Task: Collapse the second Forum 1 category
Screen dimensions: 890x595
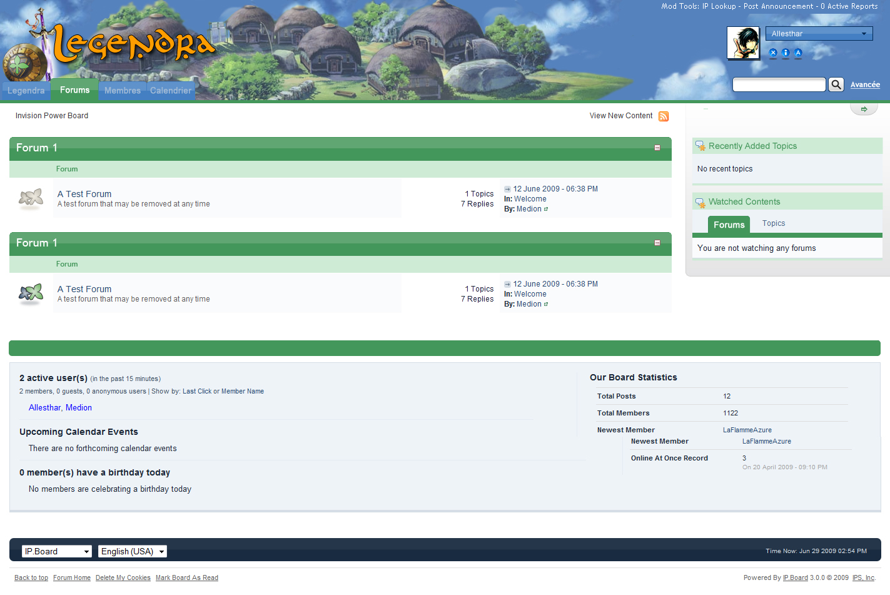Action: pos(657,243)
